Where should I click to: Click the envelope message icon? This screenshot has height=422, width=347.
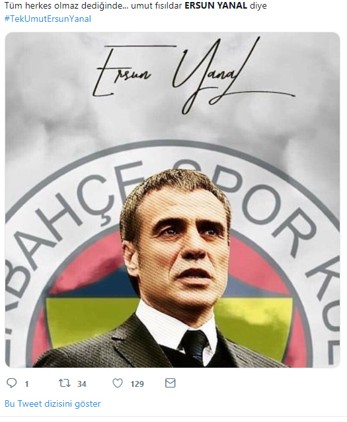170,383
